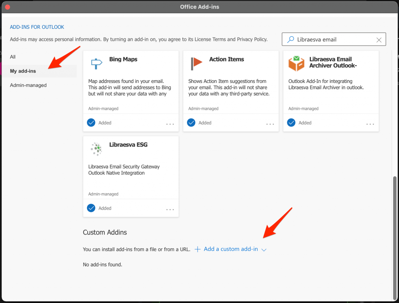Click the Action Items description text
This screenshot has width=399, height=303.
tap(229, 88)
